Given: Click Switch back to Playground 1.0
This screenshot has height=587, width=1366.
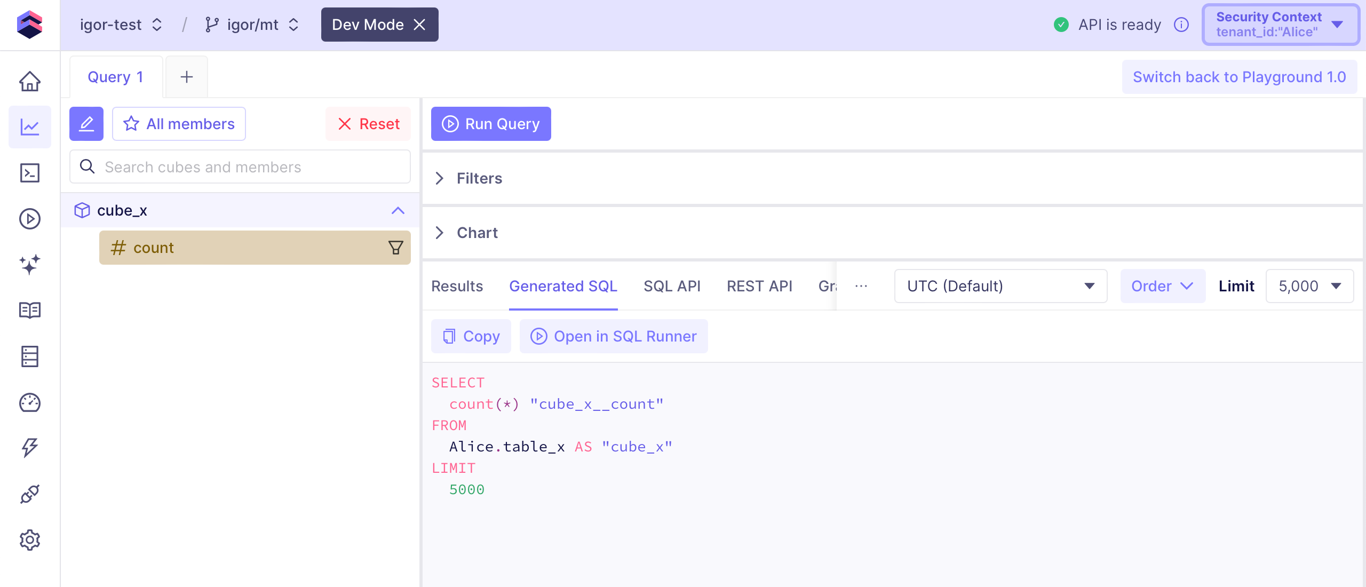Looking at the screenshot, I should point(1239,77).
